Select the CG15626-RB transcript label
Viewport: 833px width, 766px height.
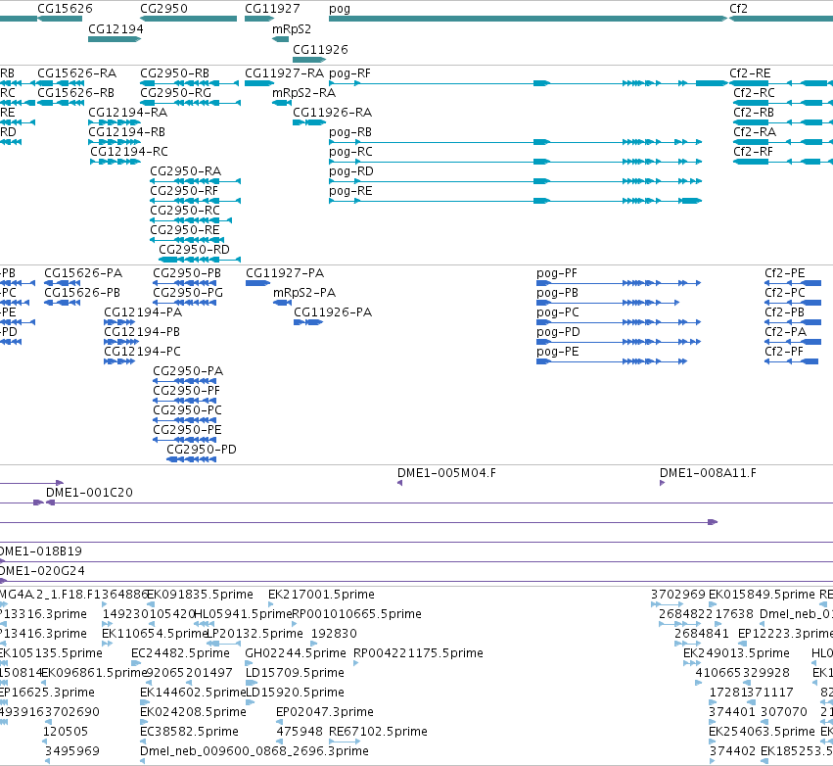pyautogui.click(x=76, y=92)
